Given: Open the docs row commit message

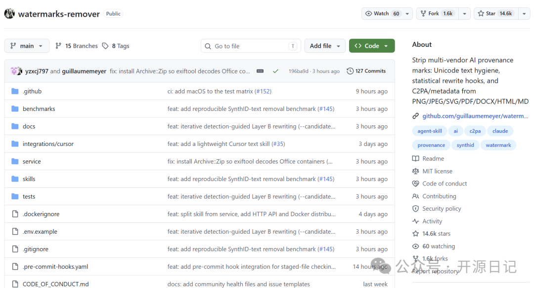Looking at the screenshot, I should tap(251, 126).
